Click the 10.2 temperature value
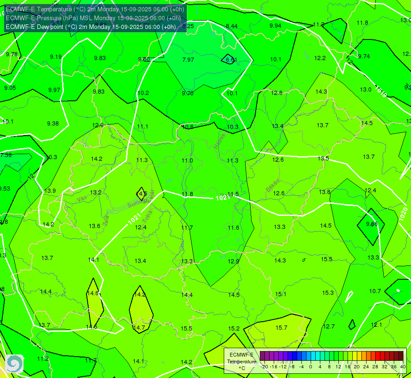 [x=143, y=93]
